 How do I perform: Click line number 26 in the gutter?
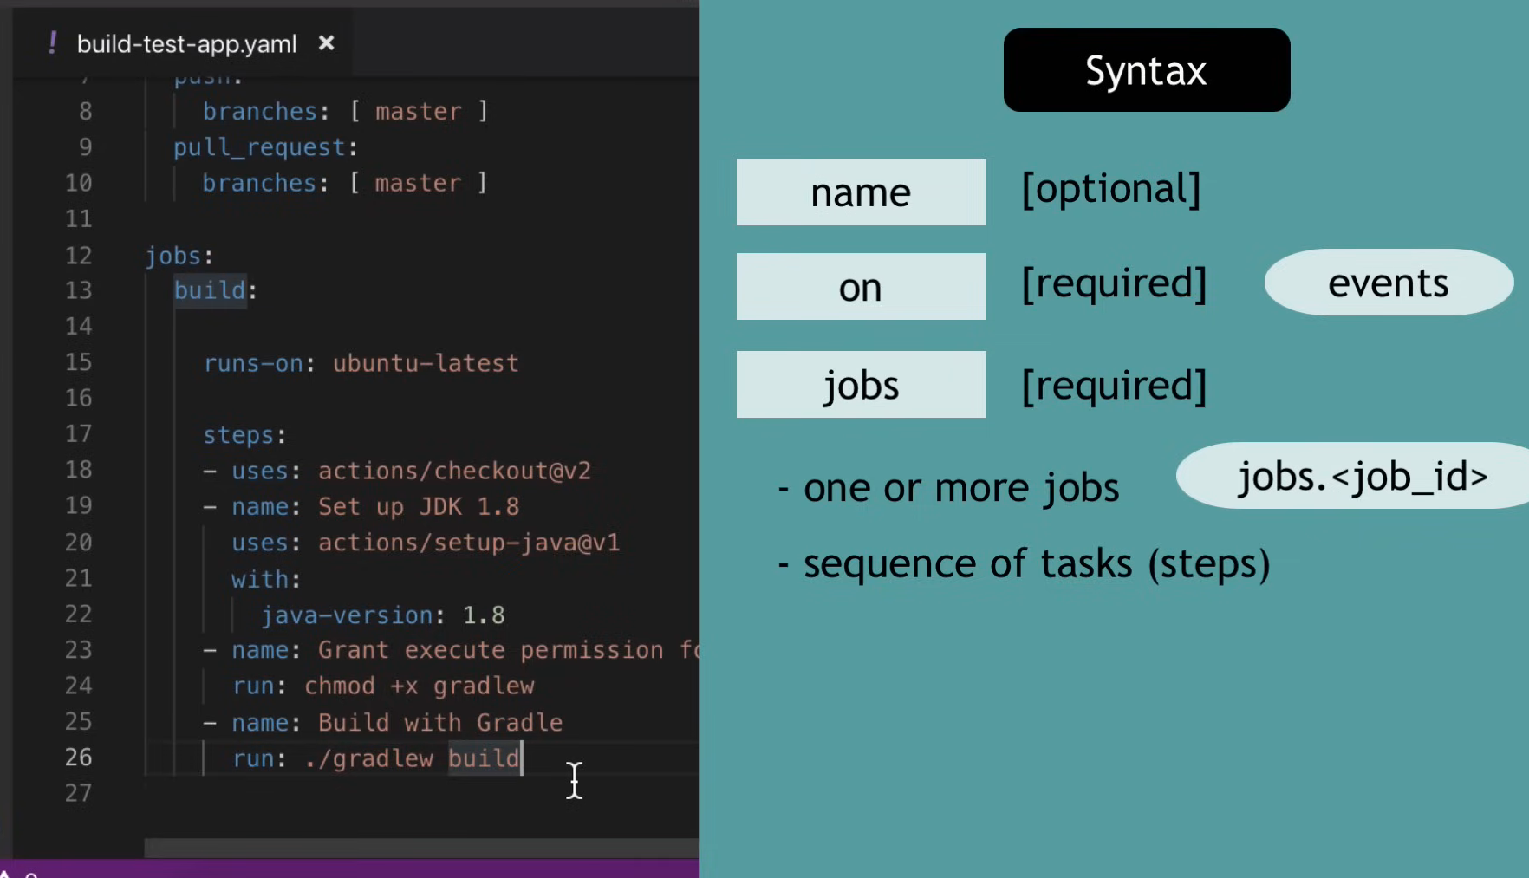78,758
